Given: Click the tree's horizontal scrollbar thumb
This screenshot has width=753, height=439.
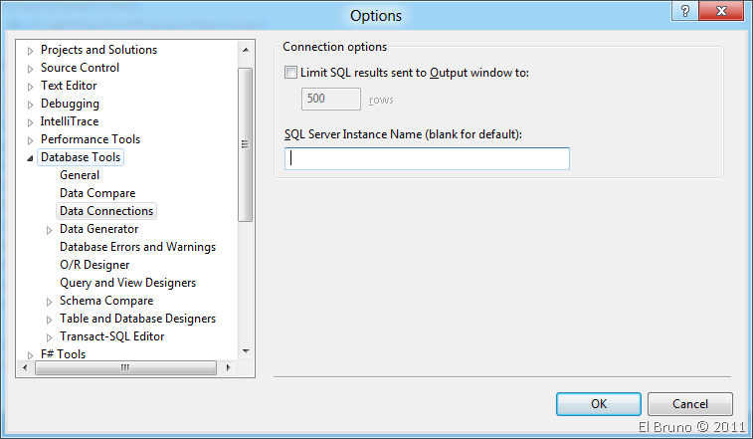Looking at the screenshot, I should (x=125, y=368).
